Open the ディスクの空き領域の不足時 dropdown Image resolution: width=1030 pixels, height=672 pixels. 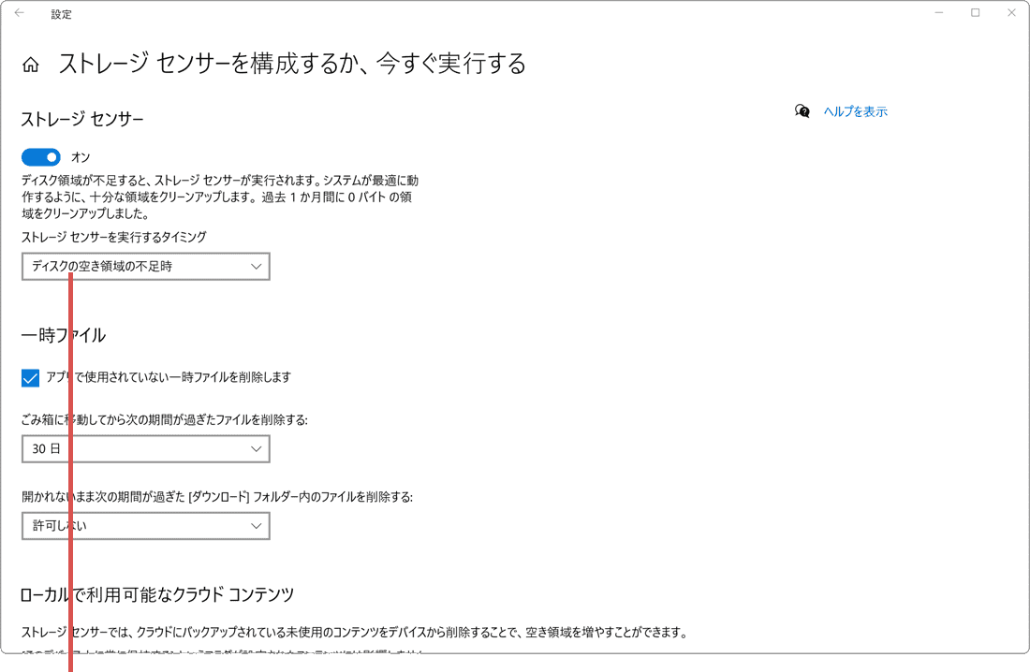tap(145, 266)
